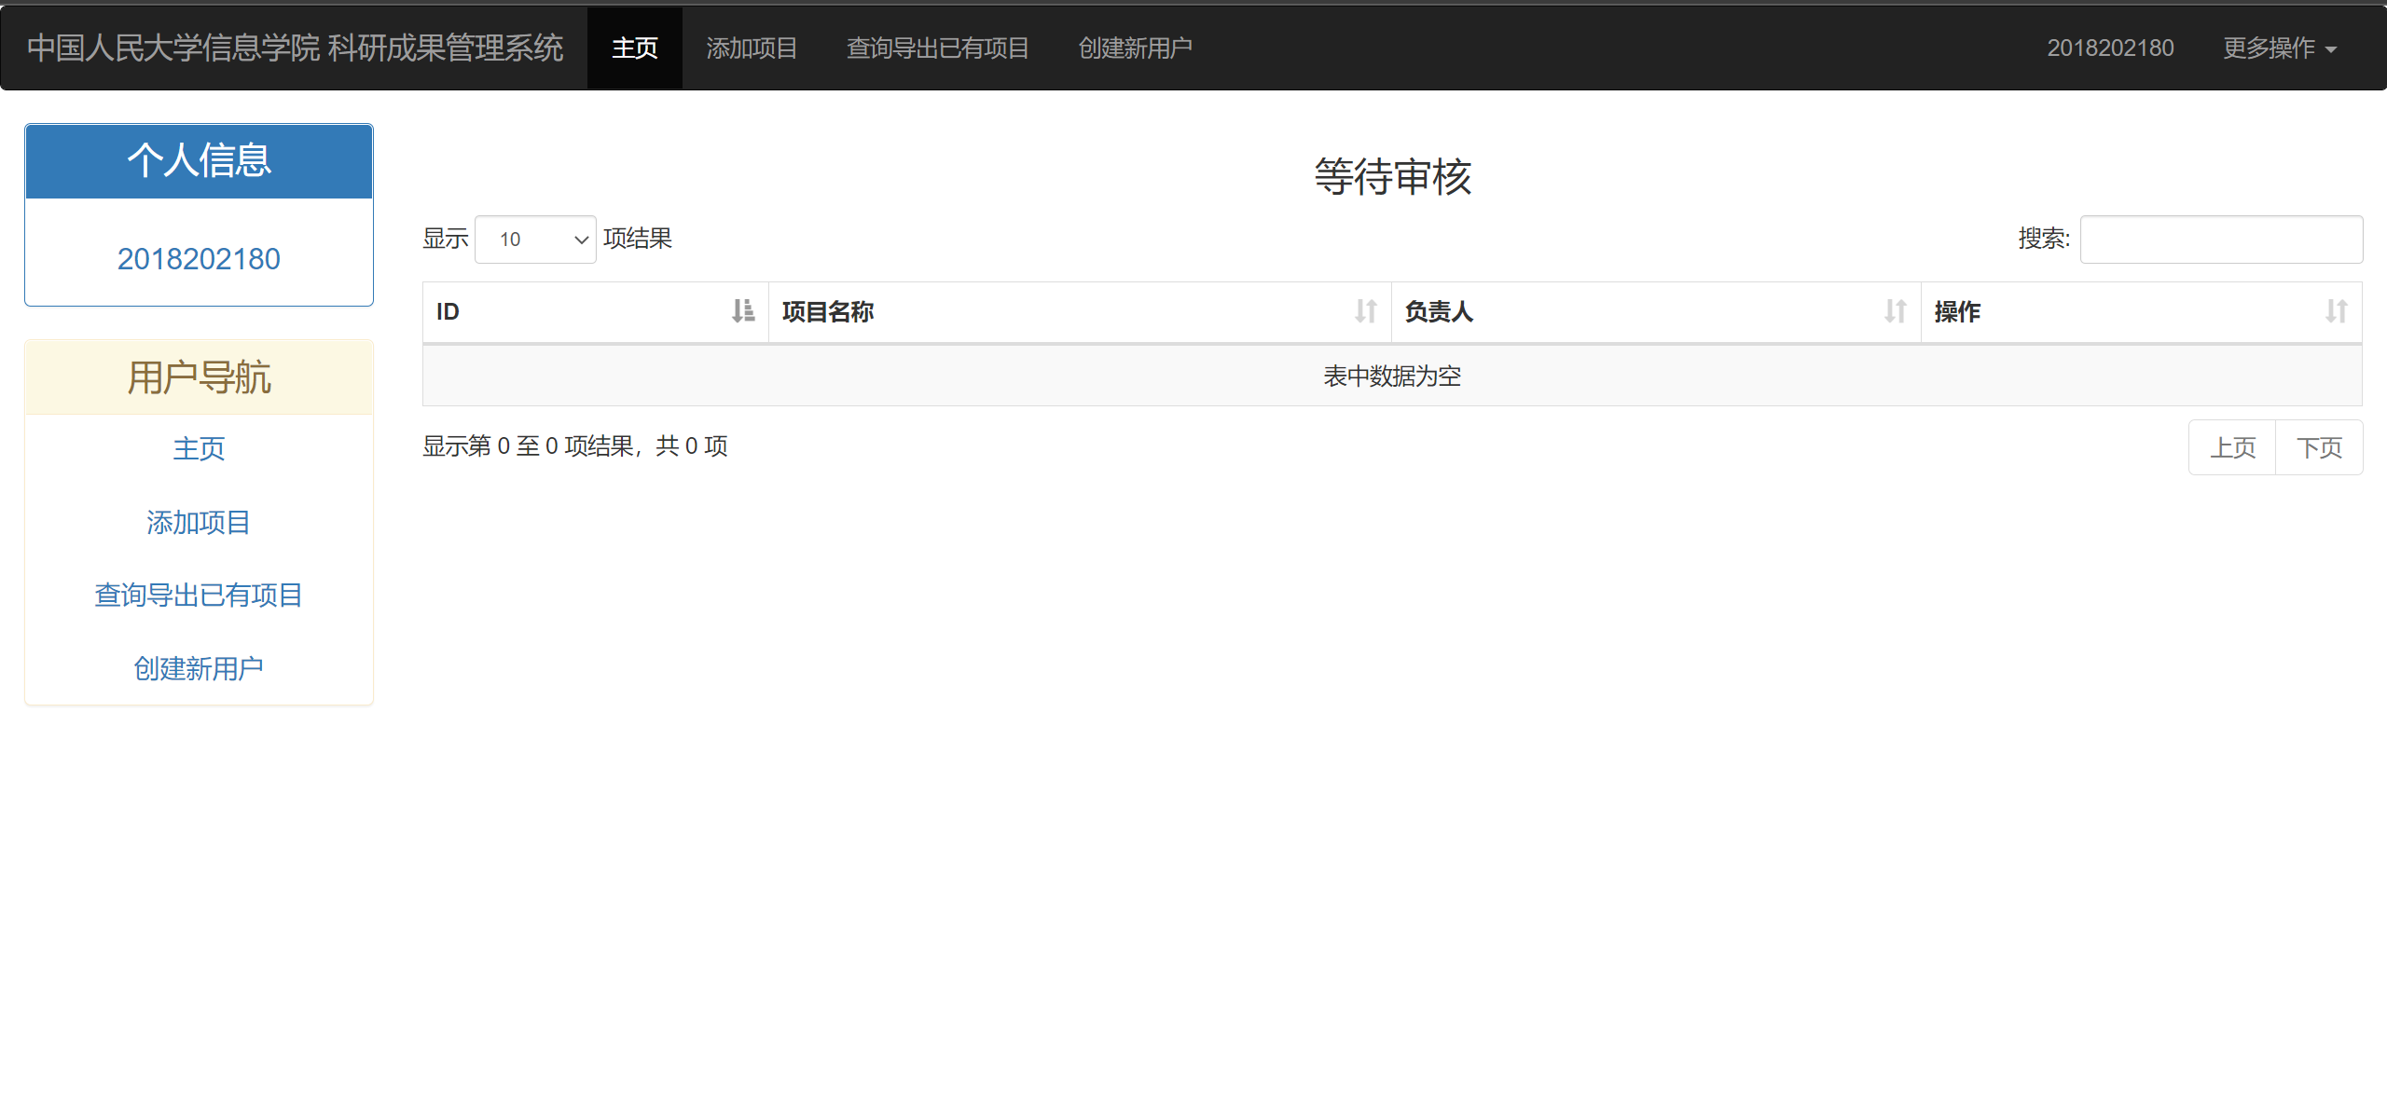Open 查询导出已有项目 in top navbar
This screenshot has height=1109, width=2387.
click(x=937, y=48)
